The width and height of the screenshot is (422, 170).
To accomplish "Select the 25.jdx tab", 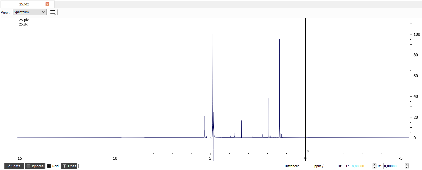I will tap(27, 4).
